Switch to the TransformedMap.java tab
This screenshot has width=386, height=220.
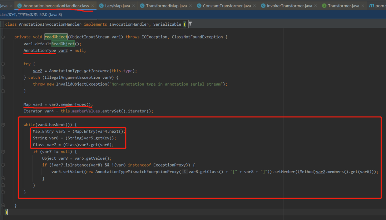(166, 6)
